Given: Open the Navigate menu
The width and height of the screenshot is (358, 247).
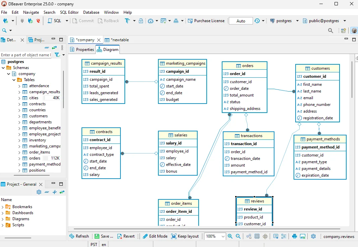Looking at the screenshot, I should [31, 12].
